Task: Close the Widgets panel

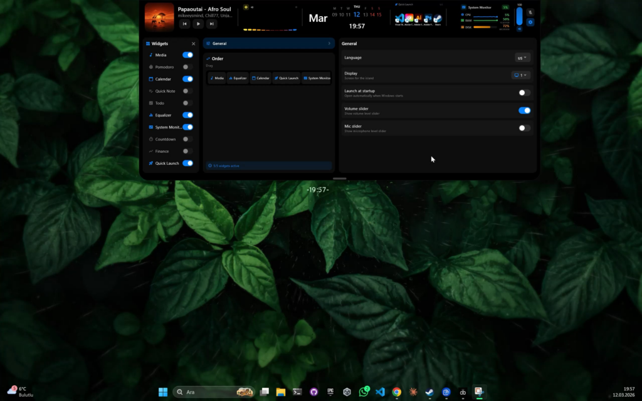Action: tap(193, 44)
